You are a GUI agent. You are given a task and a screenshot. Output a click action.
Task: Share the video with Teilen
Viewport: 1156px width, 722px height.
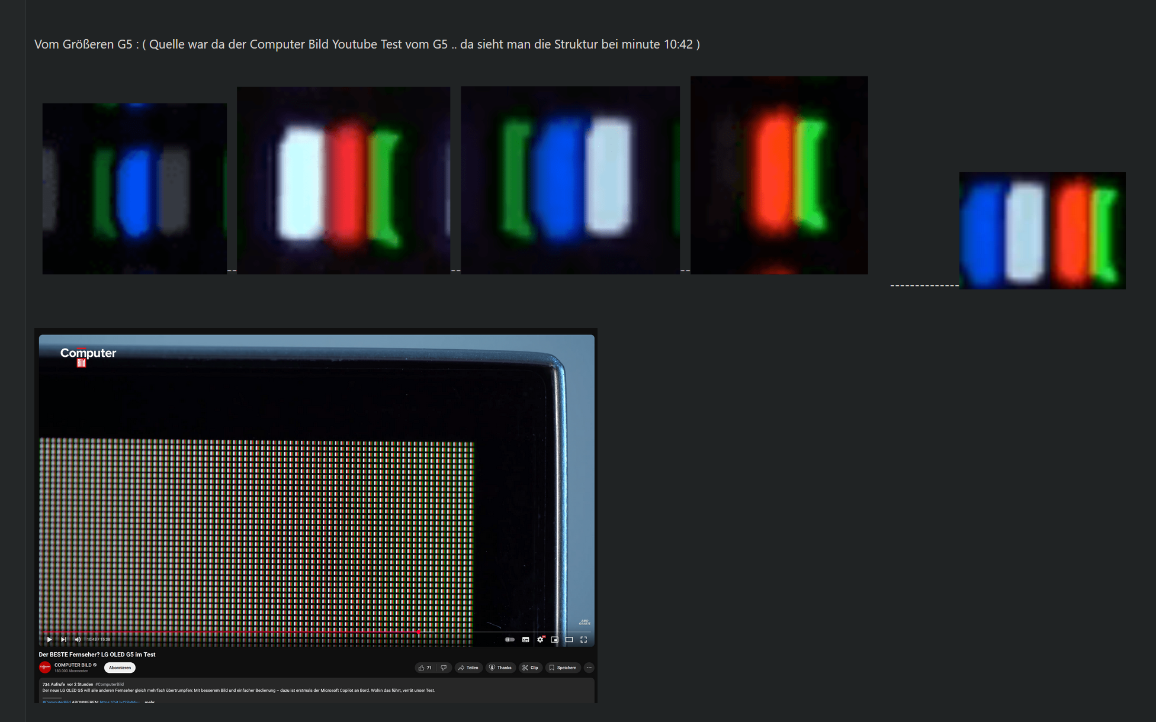[468, 668]
